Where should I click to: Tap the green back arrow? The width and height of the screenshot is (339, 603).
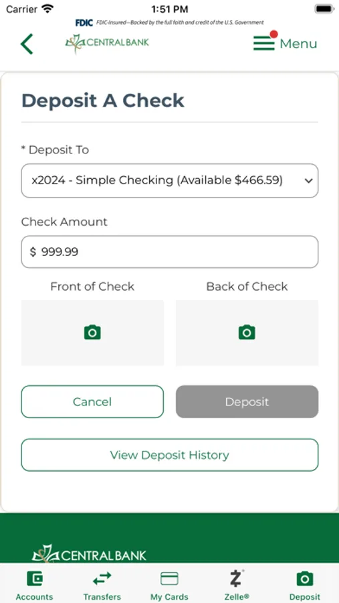(27, 44)
